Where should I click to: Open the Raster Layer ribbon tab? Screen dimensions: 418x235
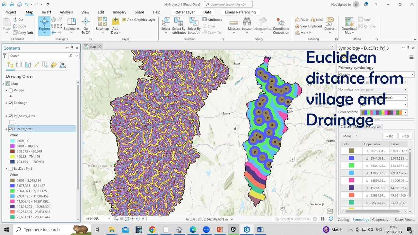coord(185,12)
